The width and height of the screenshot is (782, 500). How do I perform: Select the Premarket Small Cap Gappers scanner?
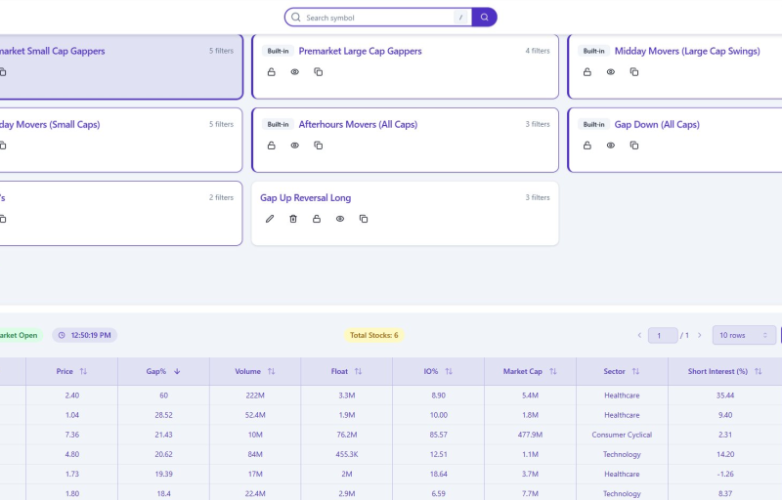tap(59, 51)
